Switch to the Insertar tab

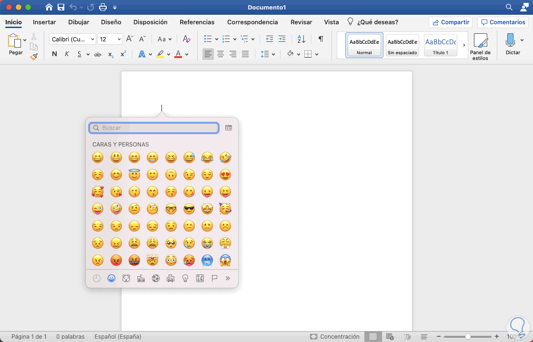44,22
